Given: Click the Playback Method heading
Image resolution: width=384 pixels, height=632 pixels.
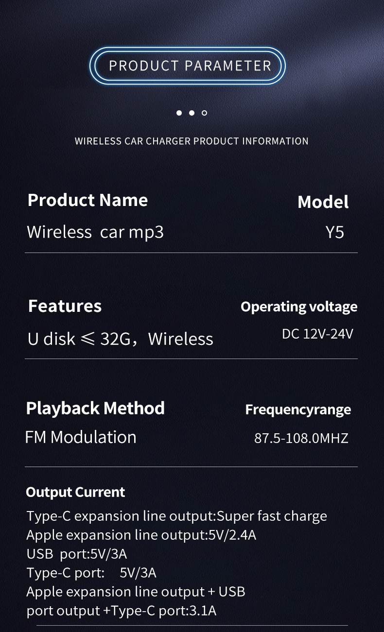Looking at the screenshot, I should point(95,408).
